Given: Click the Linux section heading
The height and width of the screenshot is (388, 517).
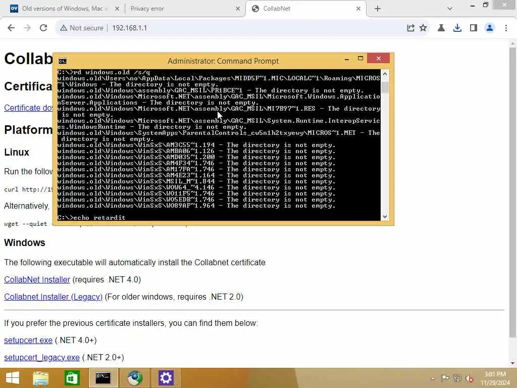Looking at the screenshot, I should 17,152.
